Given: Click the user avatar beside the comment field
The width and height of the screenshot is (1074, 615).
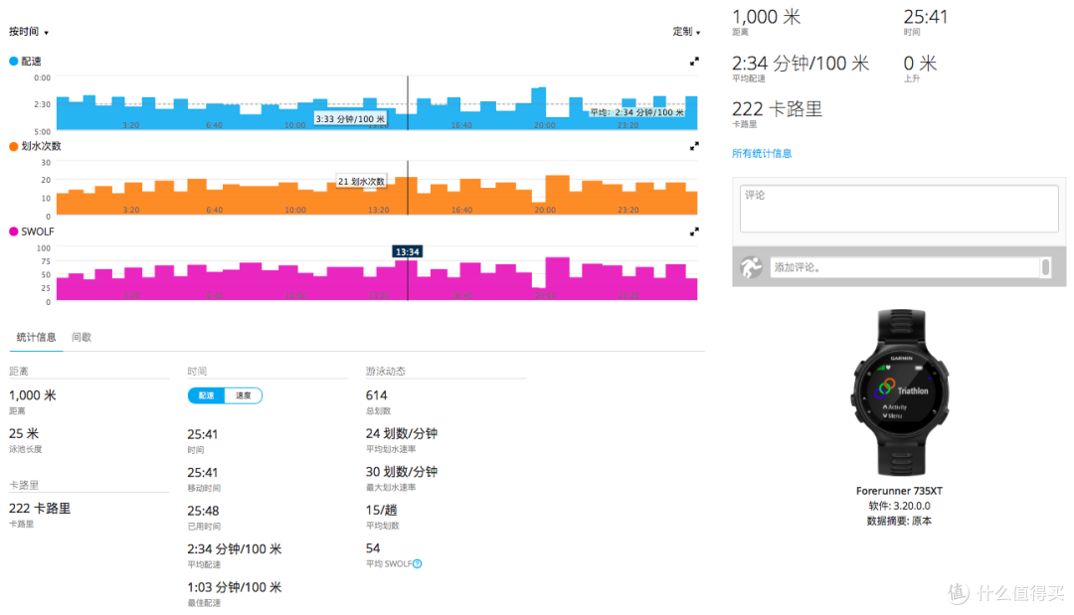Looking at the screenshot, I should coord(751,267).
